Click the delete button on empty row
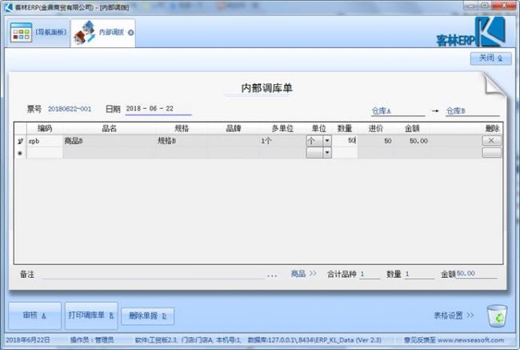520x350 pixels. (492, 152)
